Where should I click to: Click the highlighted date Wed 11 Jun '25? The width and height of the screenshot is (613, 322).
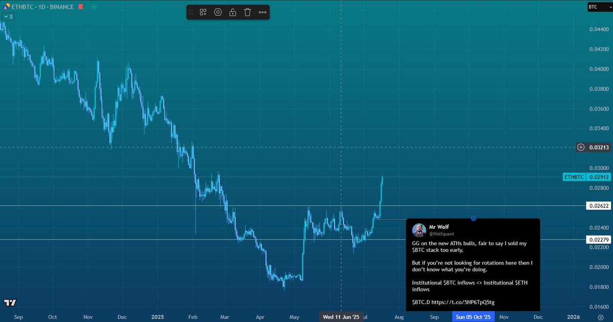click(x=341, y=317)
